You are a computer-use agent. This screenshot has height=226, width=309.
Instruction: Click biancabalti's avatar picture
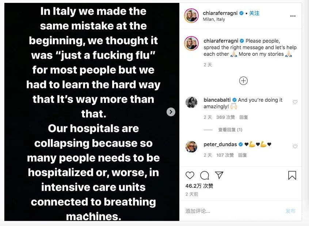tap(191, 102)
